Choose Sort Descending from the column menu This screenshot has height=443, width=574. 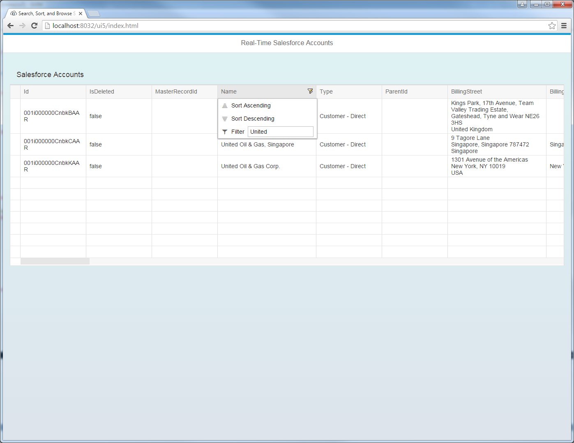253,119
